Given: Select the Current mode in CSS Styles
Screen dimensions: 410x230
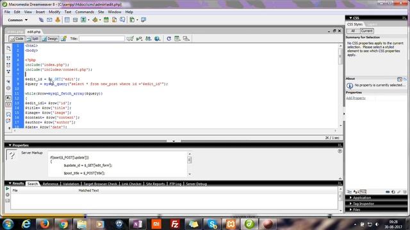Looking at the screenshot, I should [x=366, y=31].
